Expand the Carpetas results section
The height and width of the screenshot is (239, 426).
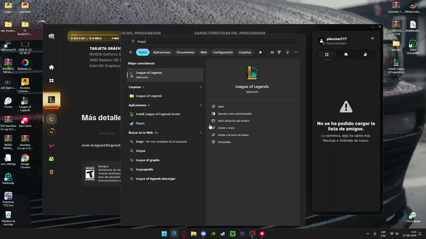201,87
